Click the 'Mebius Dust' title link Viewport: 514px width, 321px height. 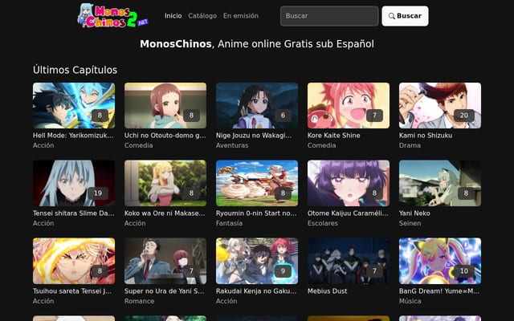point(327,291)
